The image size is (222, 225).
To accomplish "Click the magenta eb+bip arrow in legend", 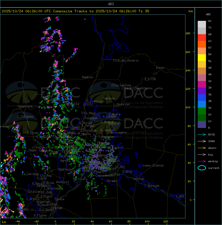I will click(202, 161).
